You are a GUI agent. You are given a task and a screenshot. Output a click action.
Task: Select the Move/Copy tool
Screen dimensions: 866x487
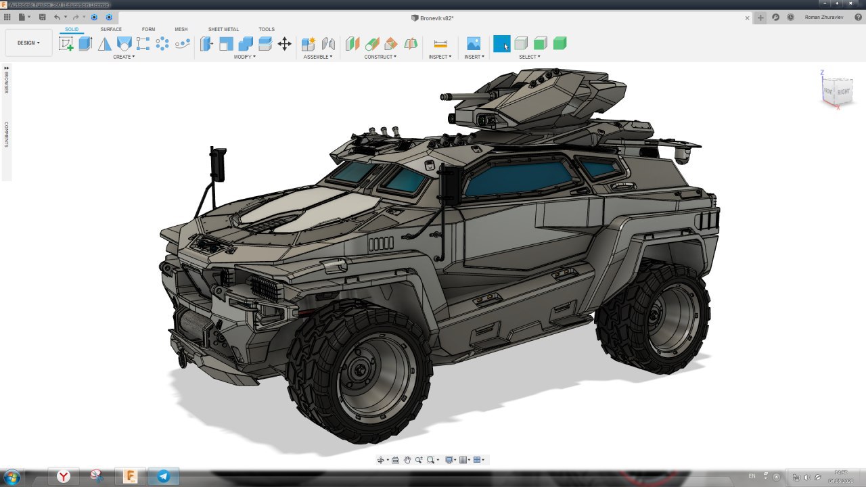pos(285,44)
